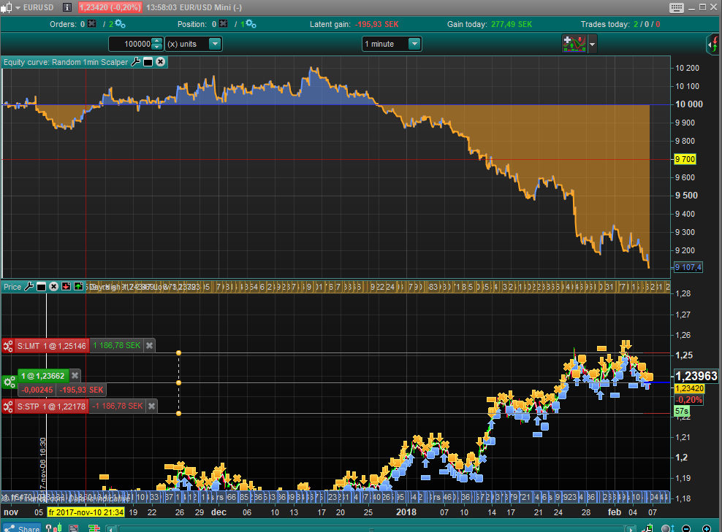Open gear settings for open position
Viewport: 722px width, 532px height.
click(9, 382)
